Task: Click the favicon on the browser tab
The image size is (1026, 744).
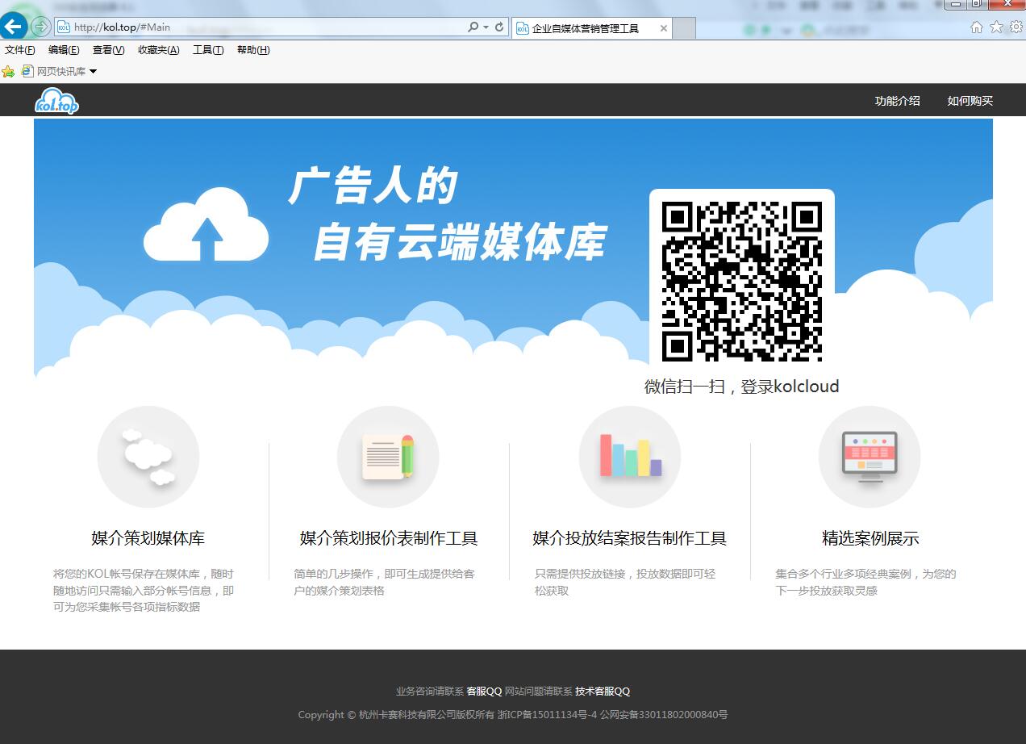Action: (x=522, y=28)
